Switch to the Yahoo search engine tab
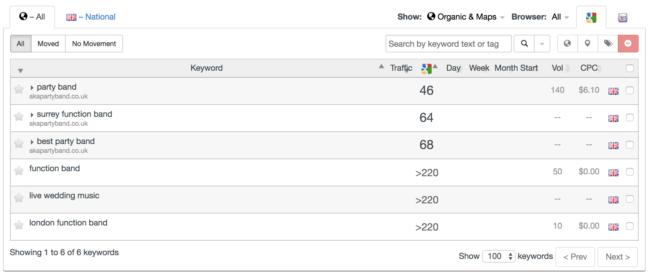The height and width of the screenshot is (276, 650). point(623,18)
